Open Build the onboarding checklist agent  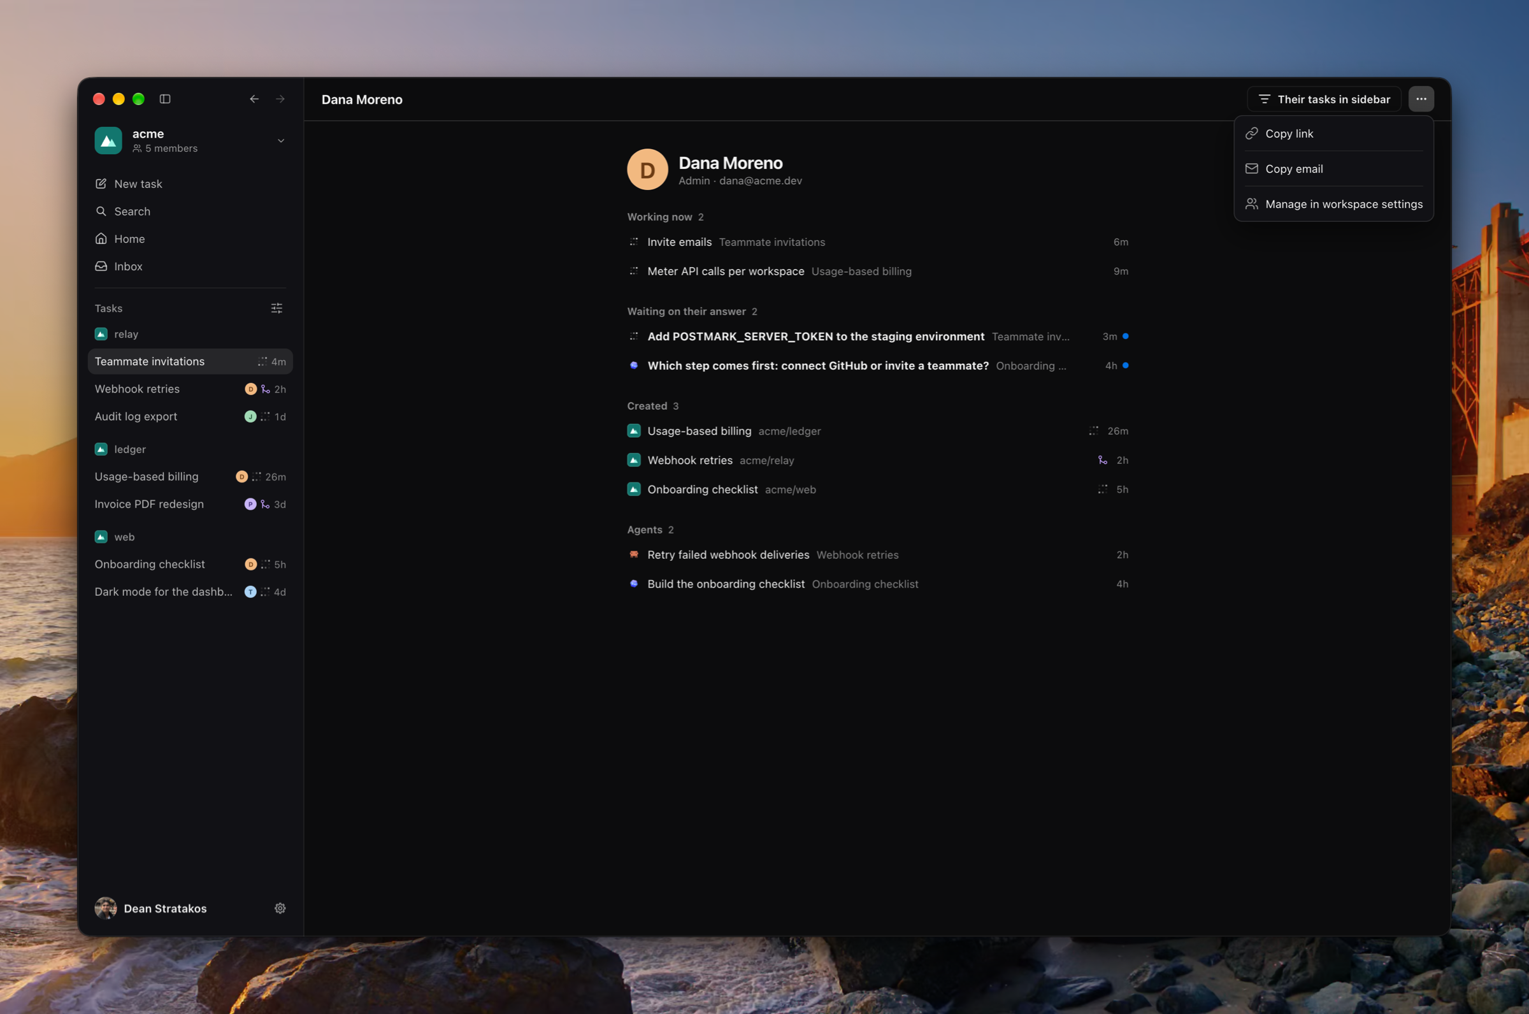(x=878, y=584)
